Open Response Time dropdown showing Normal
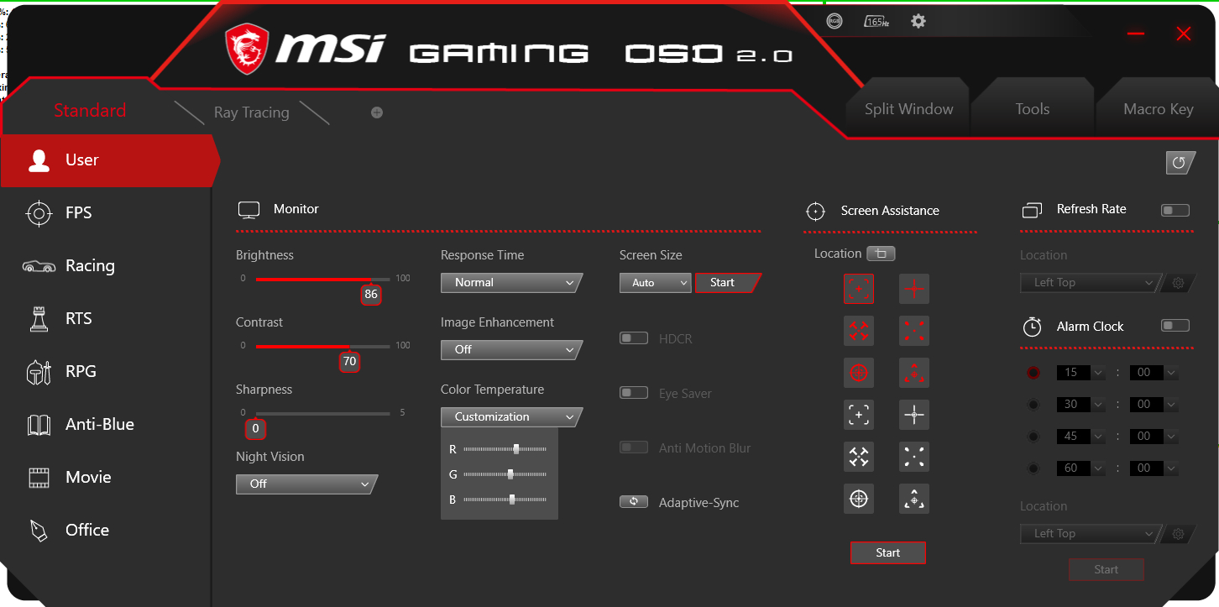The image size is (1219, 607). click(511, 283)
